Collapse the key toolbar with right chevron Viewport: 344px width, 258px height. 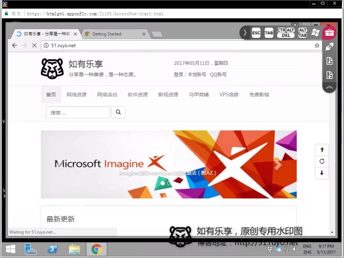pyautogui.click(x=245, y=33)
